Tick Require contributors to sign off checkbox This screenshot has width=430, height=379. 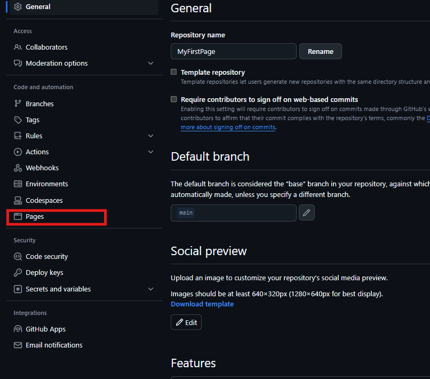tap(173, 99)
